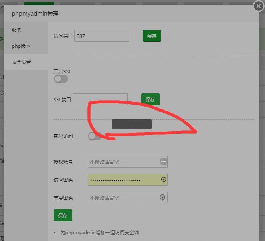Click the key icon in 重复密码 field

pyautogui.click(x=162, y=198)
